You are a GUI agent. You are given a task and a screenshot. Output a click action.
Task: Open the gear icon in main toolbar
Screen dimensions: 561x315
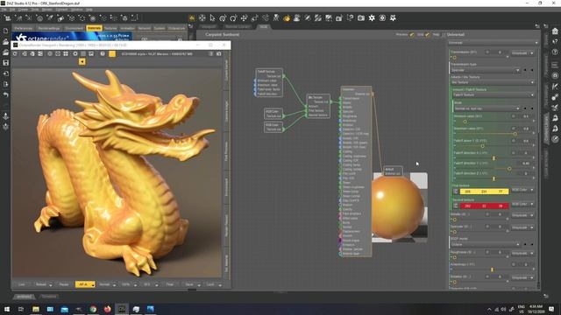click(372, 17)
